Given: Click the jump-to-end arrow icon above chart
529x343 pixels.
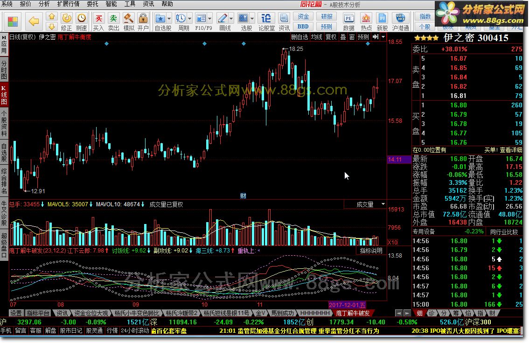Looking at the screenshot, I should pos(376,37).
